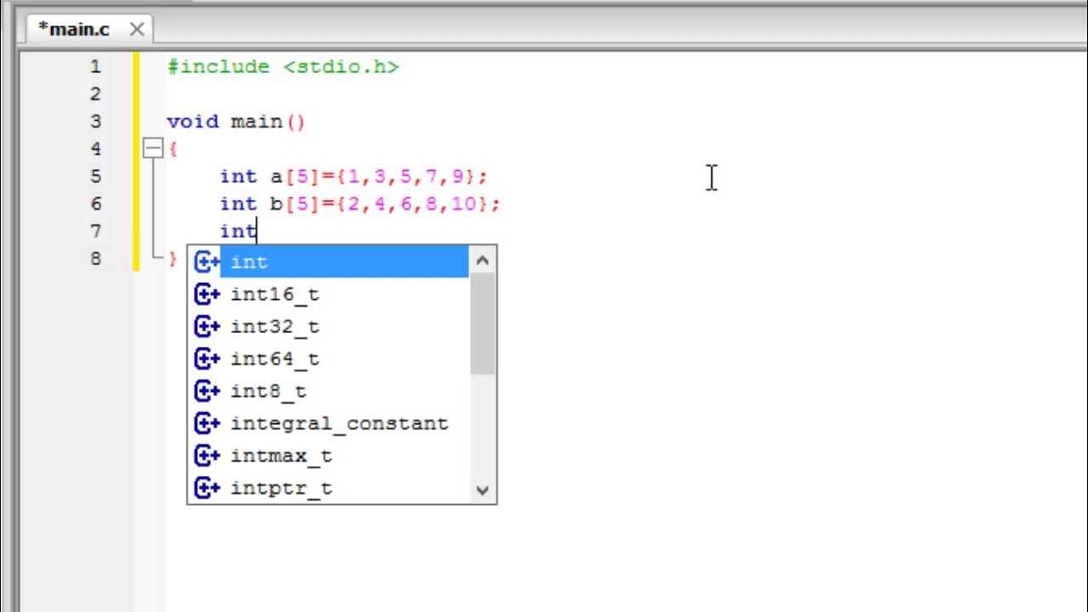
Task: Click the icon beside the highlighted int suggestion
Action: (x=207, y=262)
